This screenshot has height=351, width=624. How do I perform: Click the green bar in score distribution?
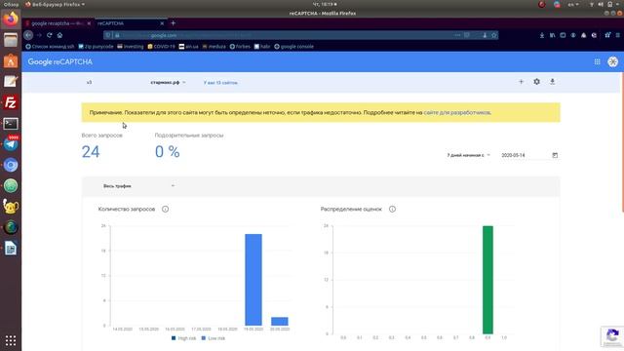click(x=487, y=280)
